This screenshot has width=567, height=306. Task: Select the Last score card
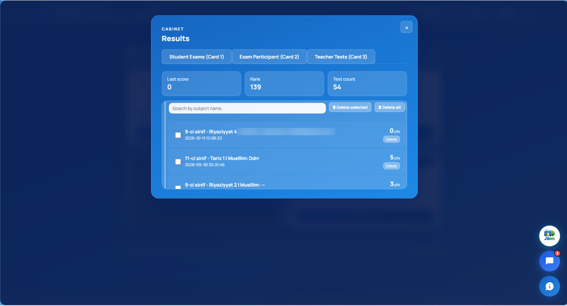coord(201,84)
